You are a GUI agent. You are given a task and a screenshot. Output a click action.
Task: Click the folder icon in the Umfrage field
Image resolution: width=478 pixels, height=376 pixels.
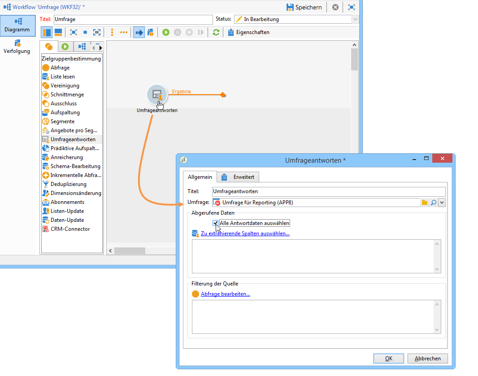424,203
